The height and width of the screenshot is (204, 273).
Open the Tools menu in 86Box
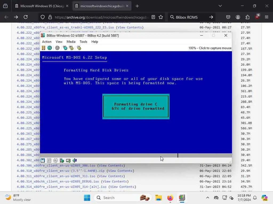click(x=83, y=42)
